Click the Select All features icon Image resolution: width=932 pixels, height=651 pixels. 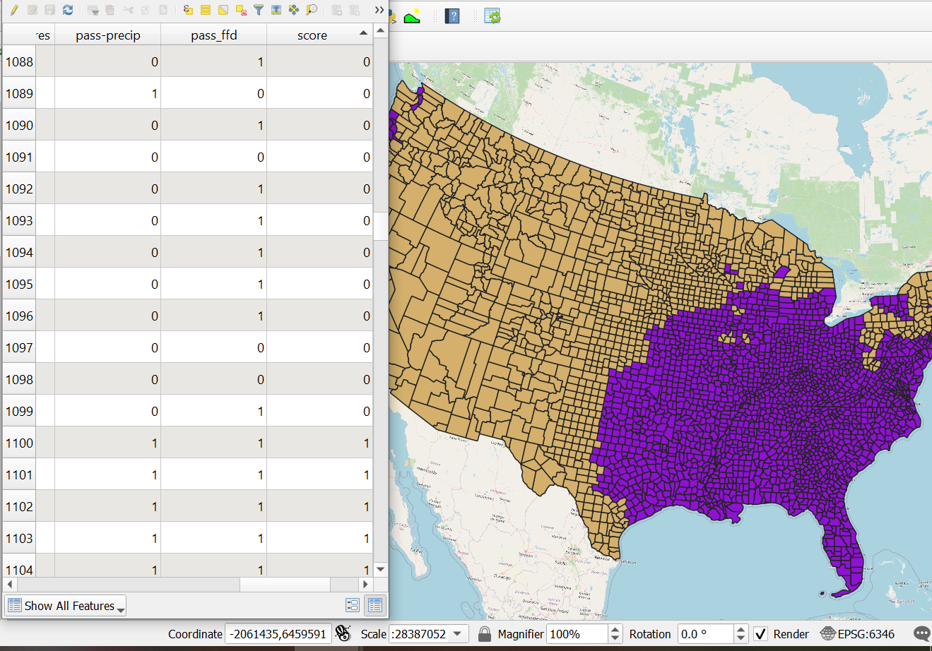click(x=205, y=10)
